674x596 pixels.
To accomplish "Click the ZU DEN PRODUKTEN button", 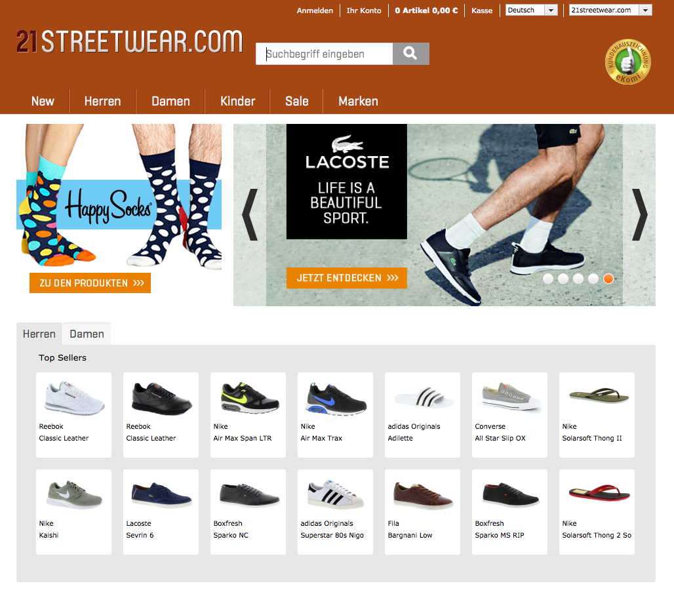I will coord(90,283).
